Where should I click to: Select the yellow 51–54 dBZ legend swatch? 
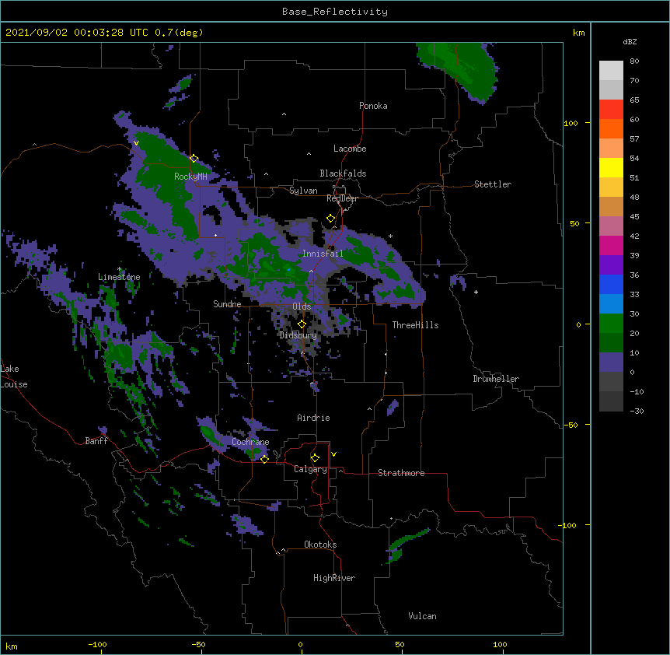pos(611,167)
